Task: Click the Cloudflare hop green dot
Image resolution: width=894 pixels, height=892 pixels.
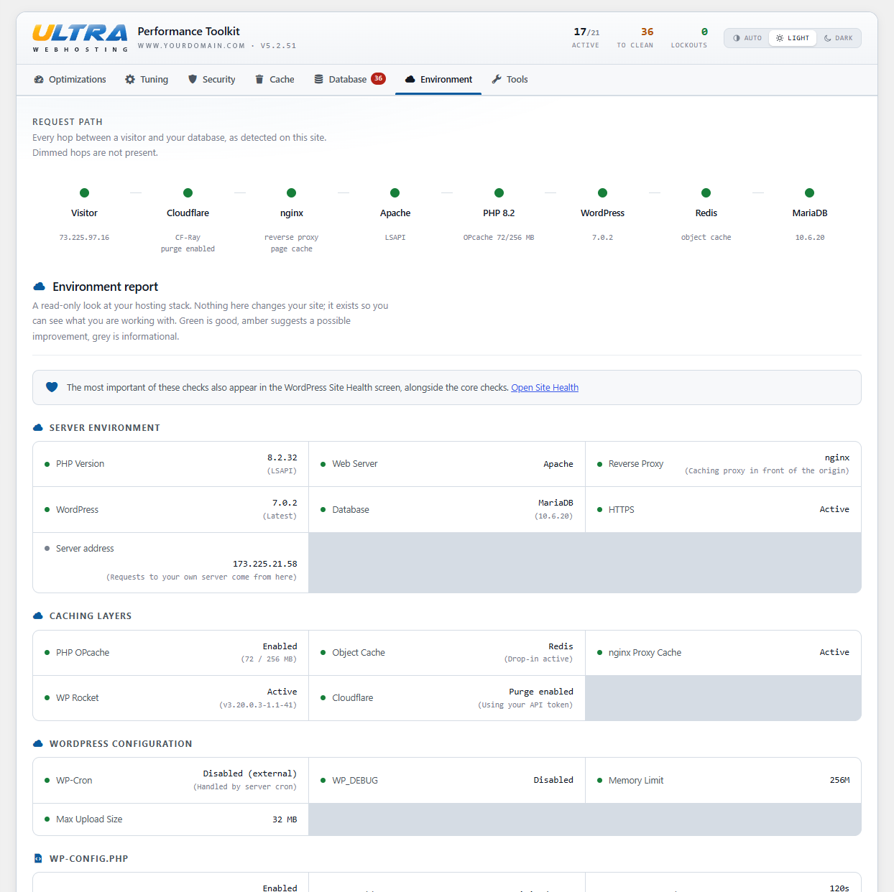Action: (188, 192)
